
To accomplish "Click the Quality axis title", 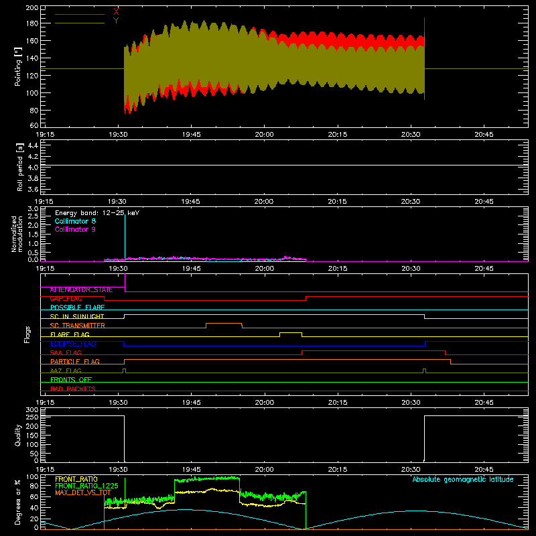I will tap(18, 435).
